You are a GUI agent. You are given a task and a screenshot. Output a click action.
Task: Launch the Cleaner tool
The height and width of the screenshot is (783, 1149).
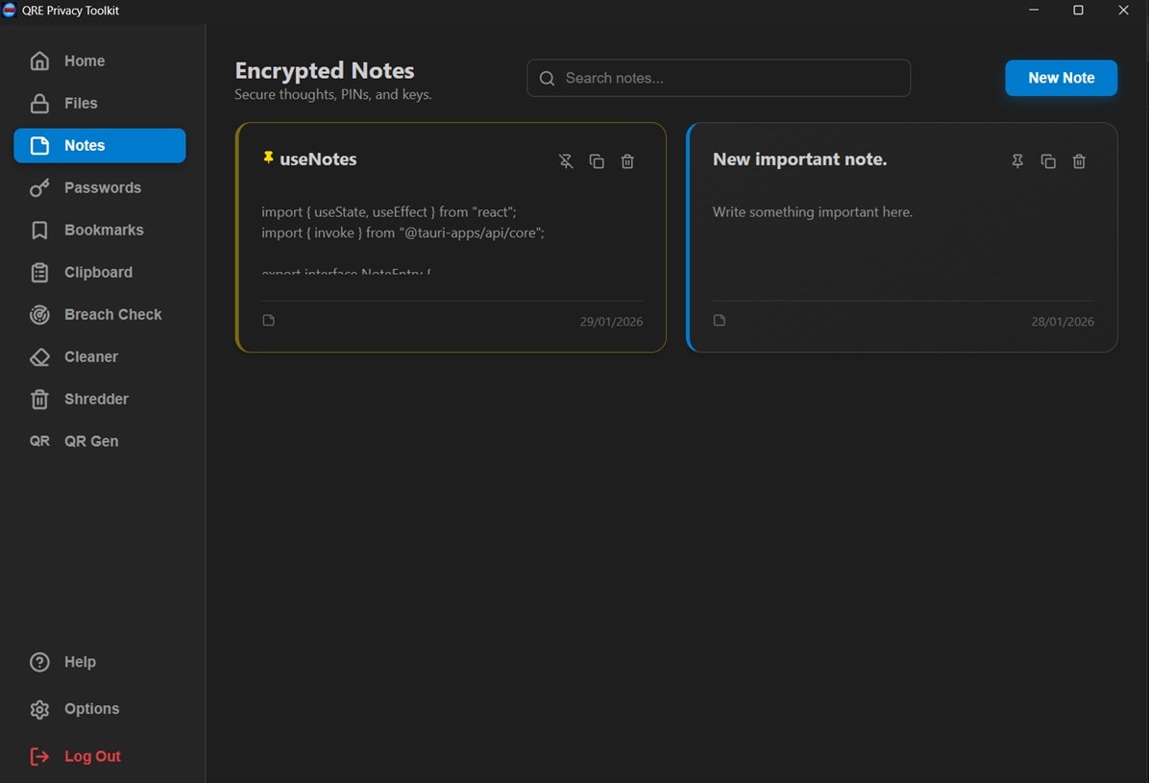coord(90,356)
